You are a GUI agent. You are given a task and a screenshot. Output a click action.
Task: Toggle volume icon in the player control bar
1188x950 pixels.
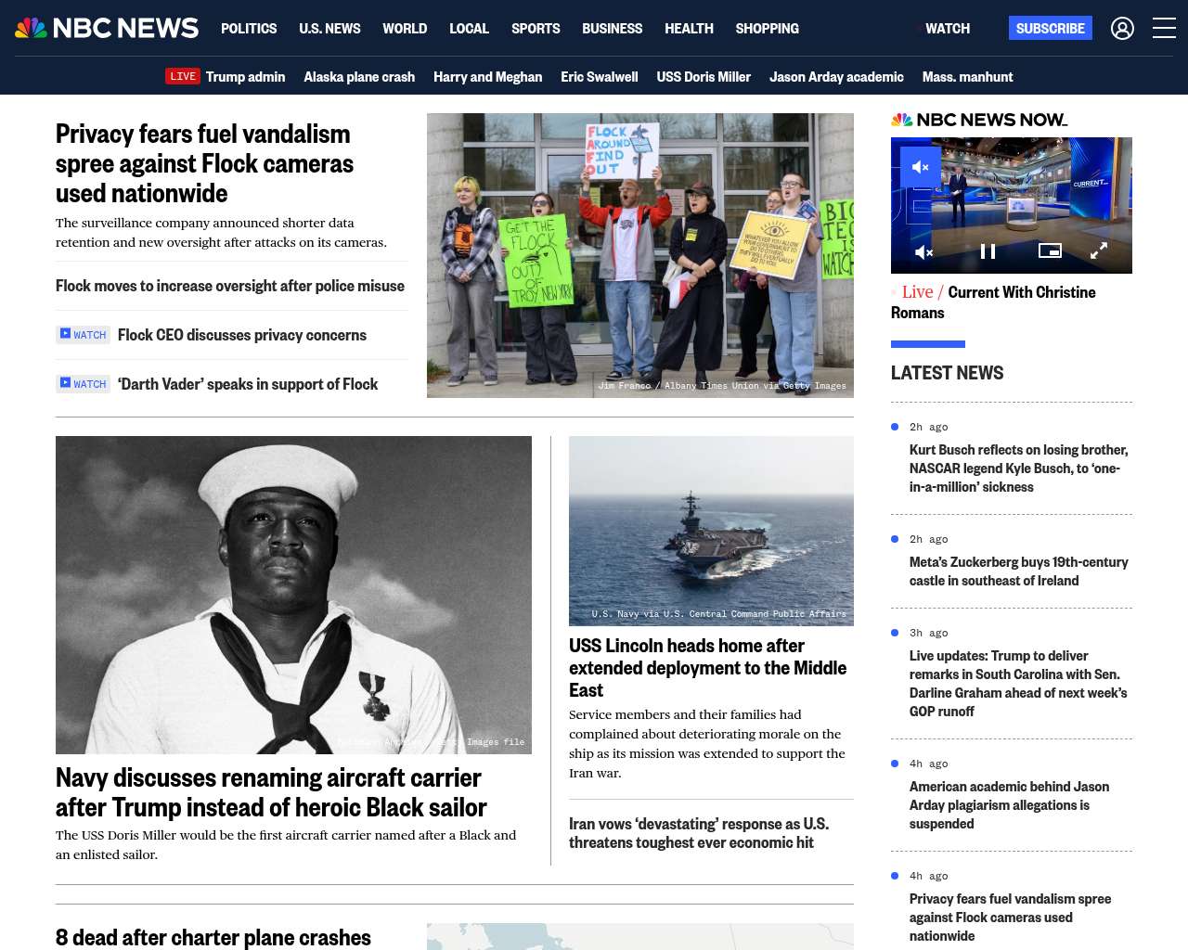(923, 251)
